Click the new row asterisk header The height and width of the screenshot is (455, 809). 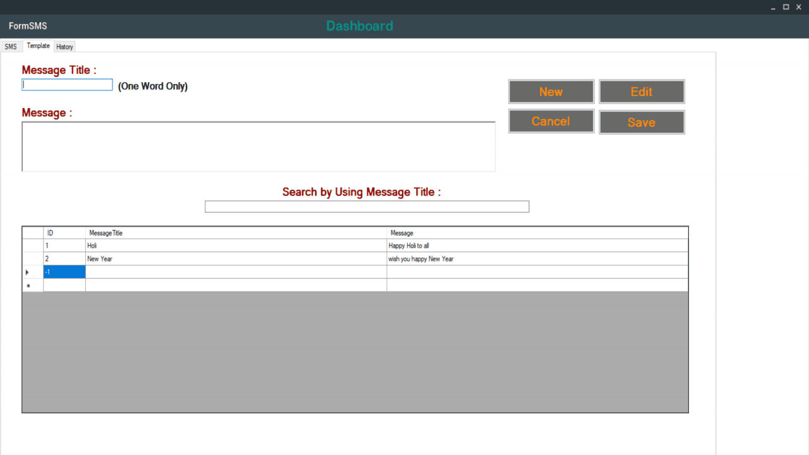pyautogui.click(x=32, y=285)
